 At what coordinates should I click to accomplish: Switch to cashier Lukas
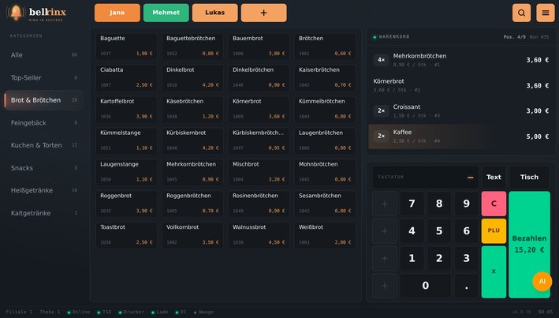click(x=215, y=13)
